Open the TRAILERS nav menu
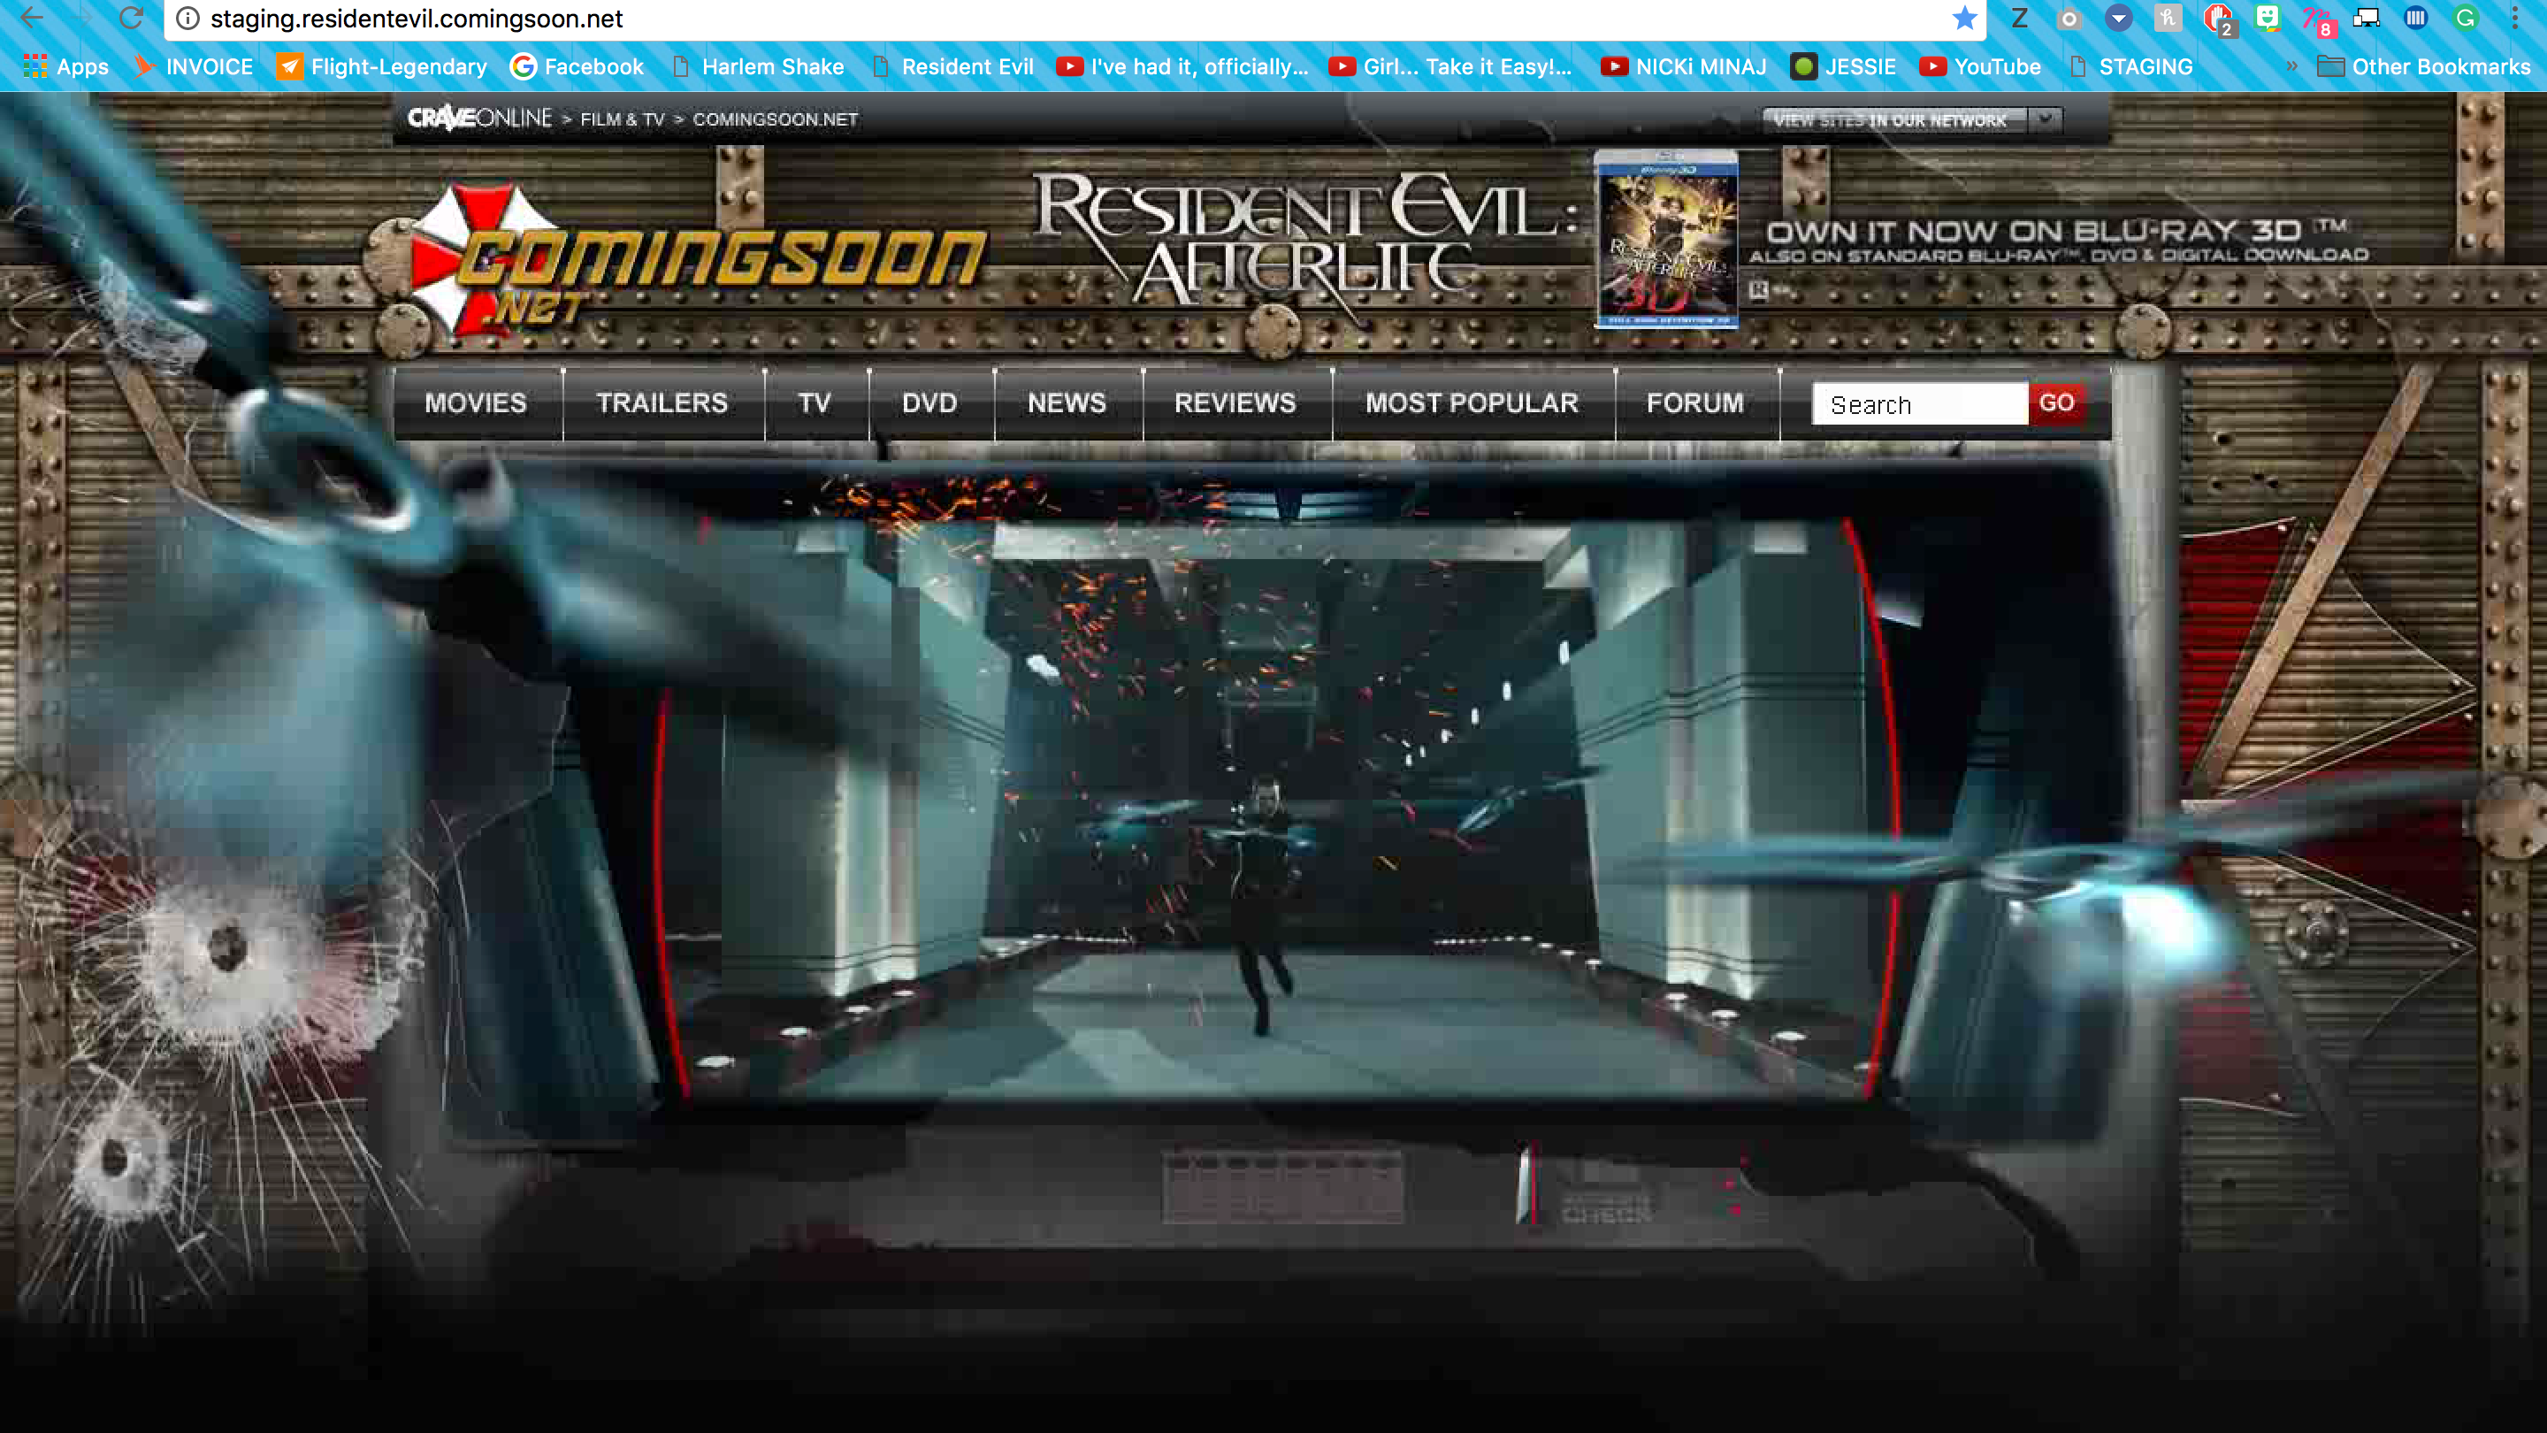 coord(662,403)
